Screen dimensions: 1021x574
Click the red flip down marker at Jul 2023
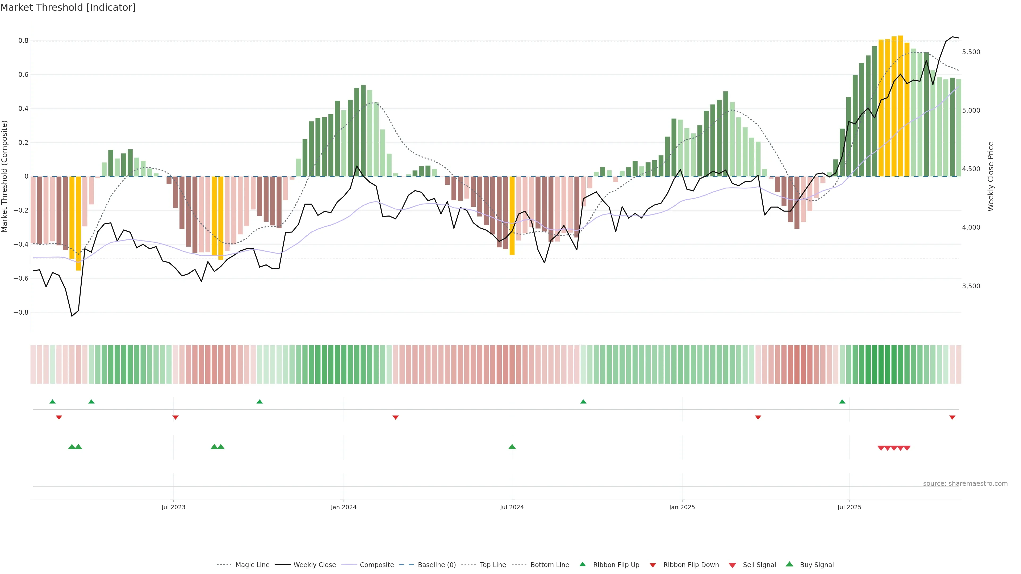pos(175,417)
